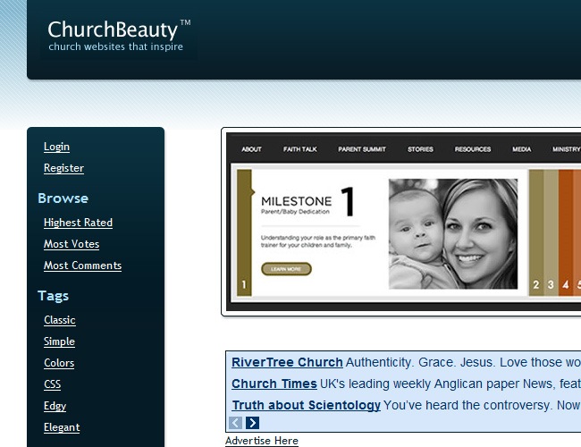Filter by the Colors tag
The image size is (581, 447).
tap(59, 363)
